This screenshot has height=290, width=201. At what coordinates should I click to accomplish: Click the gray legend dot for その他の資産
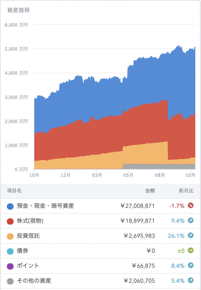click(10, 281)
